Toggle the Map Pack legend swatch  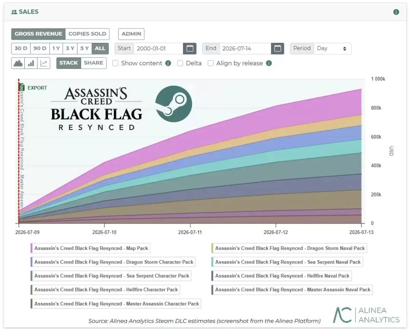click(32, 248)
